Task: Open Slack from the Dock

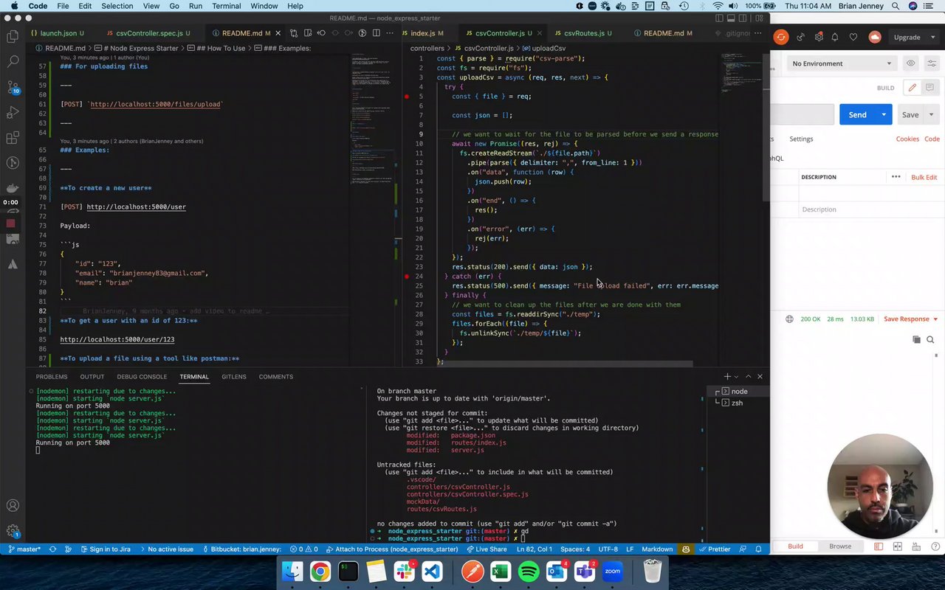Action: (x=404, y=572)
